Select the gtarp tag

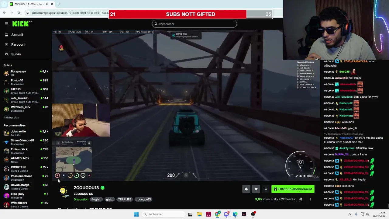[x=109, y=200]
